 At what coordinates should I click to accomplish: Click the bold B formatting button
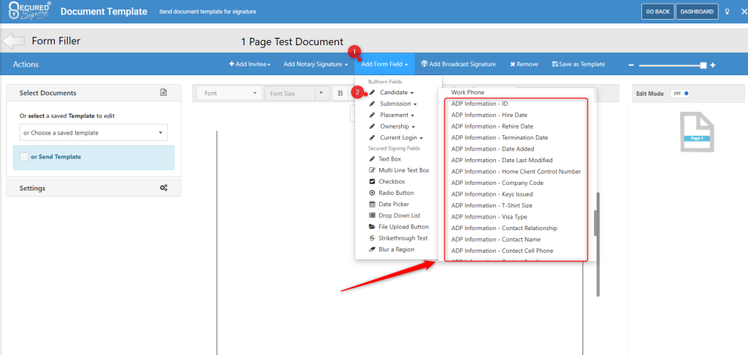(x=340, y=93)
